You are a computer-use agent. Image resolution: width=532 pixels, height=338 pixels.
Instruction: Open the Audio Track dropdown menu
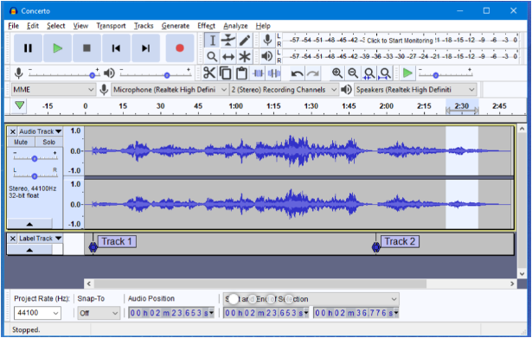coord(40,131)
